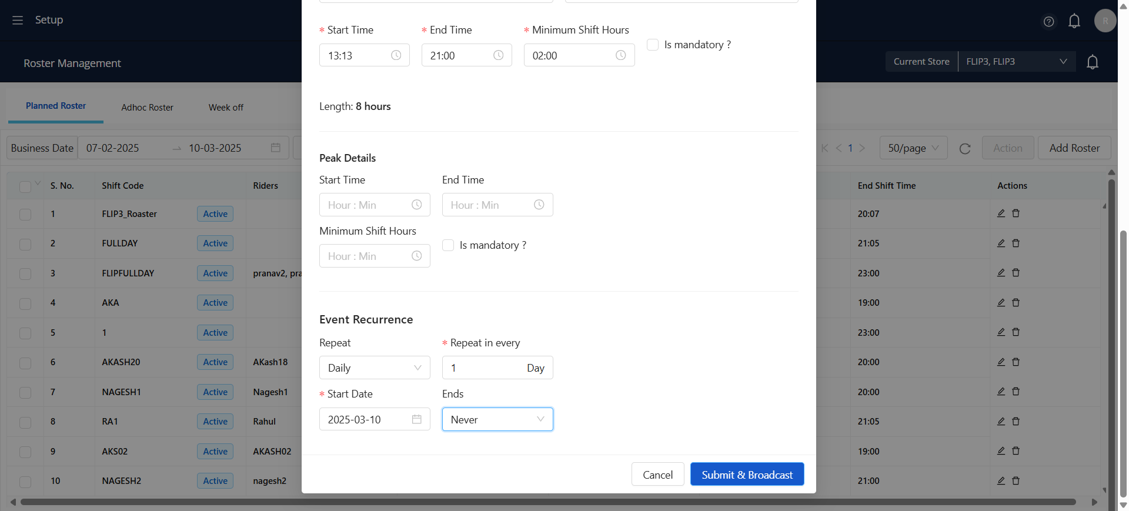Switch to Adhoc Roster tab
The image size is (1129, 511).
tap(147, 108)
